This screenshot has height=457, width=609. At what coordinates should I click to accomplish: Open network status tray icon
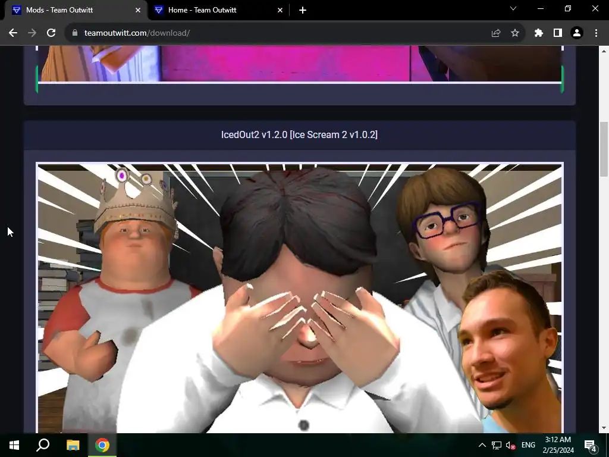[496, 445]
